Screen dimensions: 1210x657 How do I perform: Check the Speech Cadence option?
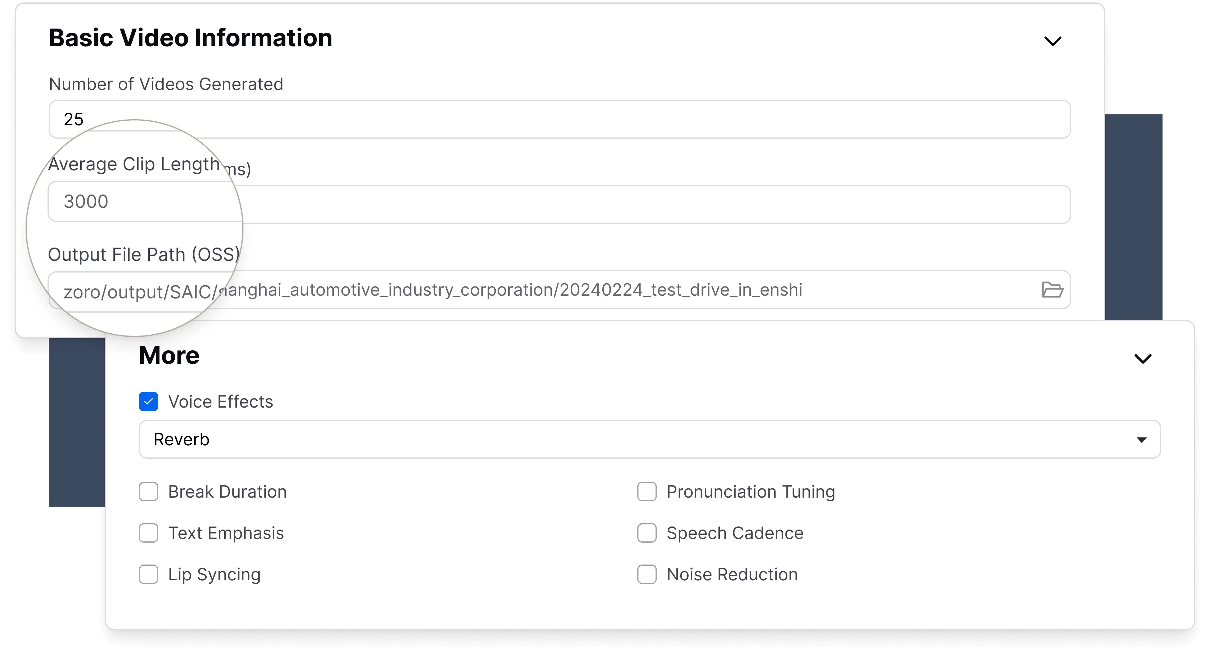coord(647,533)
